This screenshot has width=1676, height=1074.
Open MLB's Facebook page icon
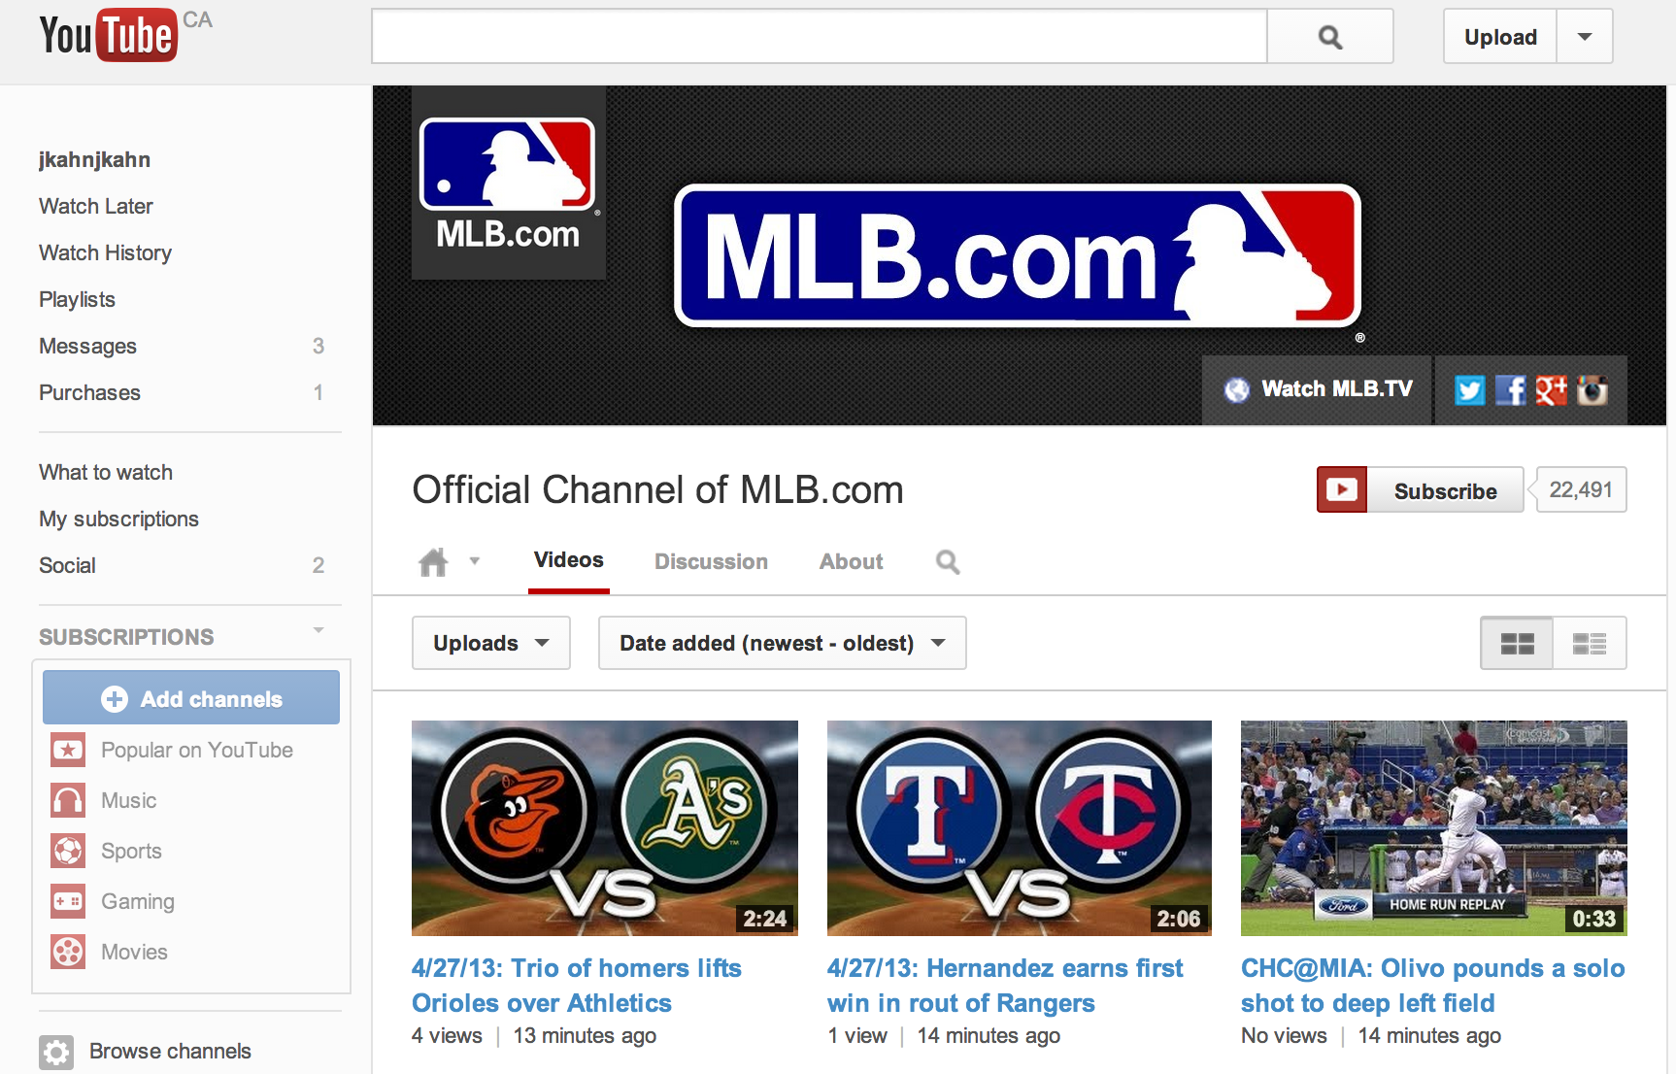(x=1510, y=389)
